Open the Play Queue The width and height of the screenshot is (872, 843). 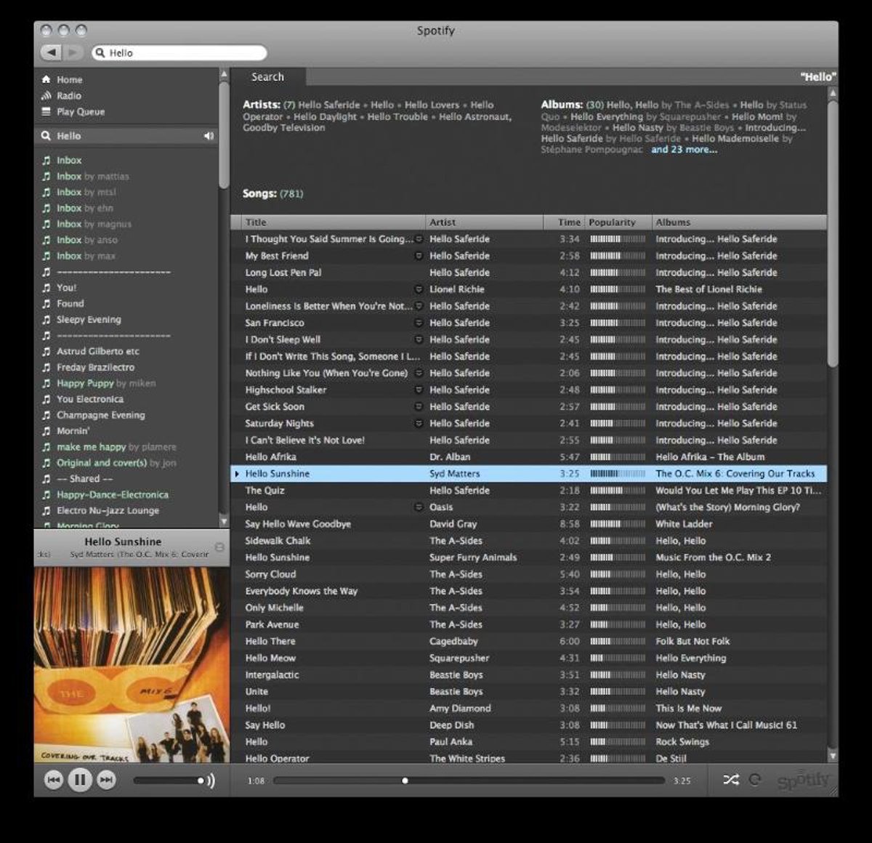point(80,112)
